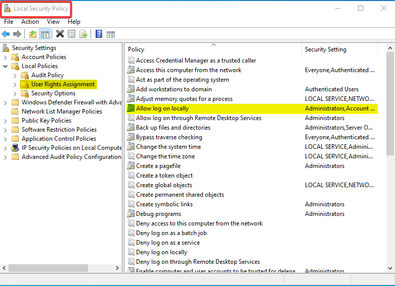Click the Local Security Policy title bar icon
The height and width of the screenshot is (286, 395).
tap(7, 9)
